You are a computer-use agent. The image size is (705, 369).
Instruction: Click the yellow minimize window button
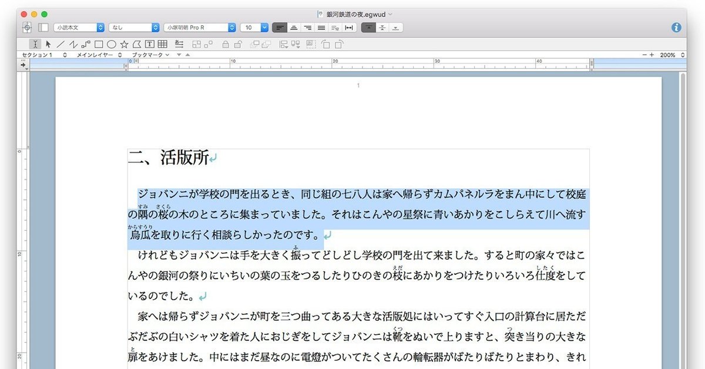pos(35,14)
